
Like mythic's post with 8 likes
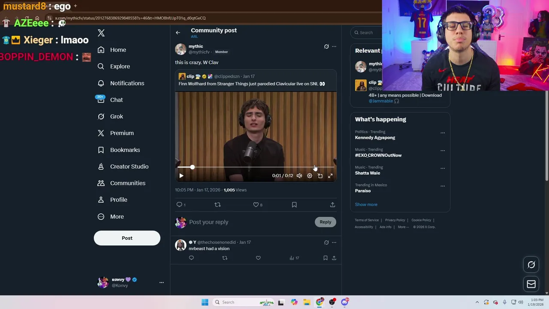(257, 205)
